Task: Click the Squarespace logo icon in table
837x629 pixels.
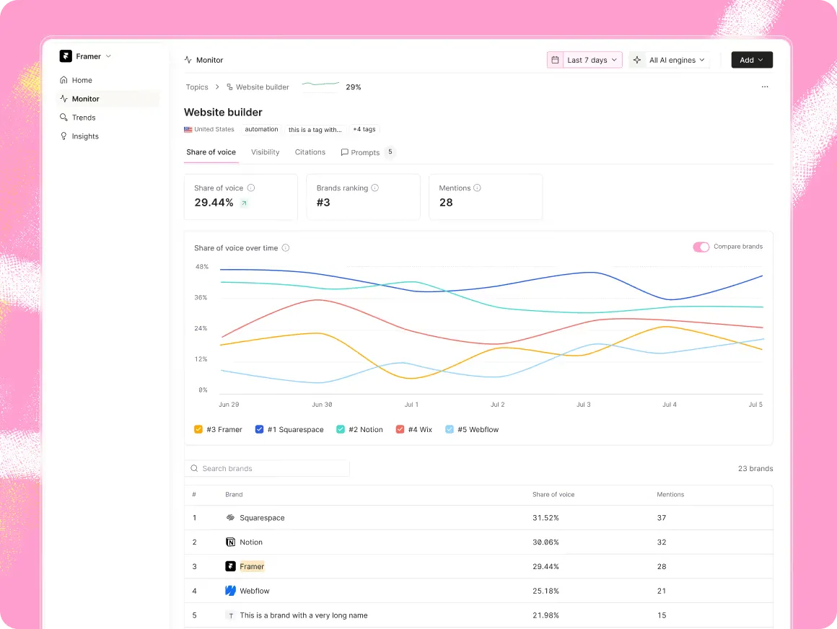Action: 231,517
